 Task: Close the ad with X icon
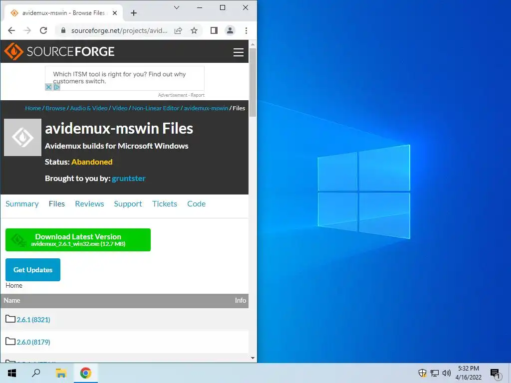coord(48,87)
